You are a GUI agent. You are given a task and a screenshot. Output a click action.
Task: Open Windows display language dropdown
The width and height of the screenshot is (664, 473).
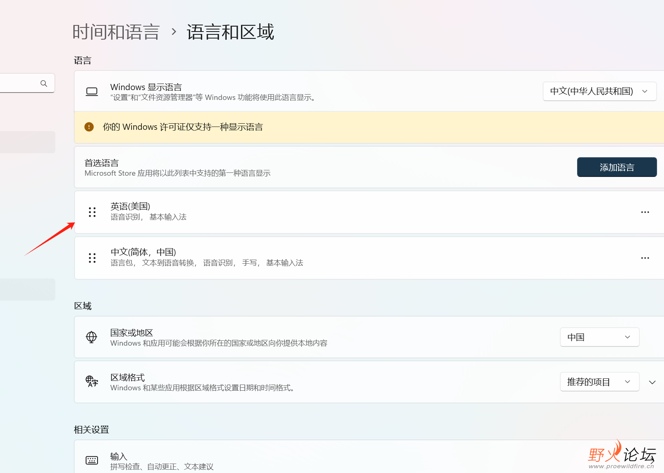[x=600, y=91]
